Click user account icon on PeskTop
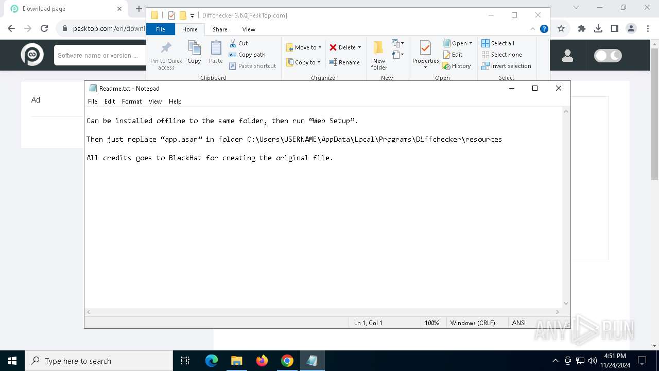The image size is (659, 371). (567, 55)
